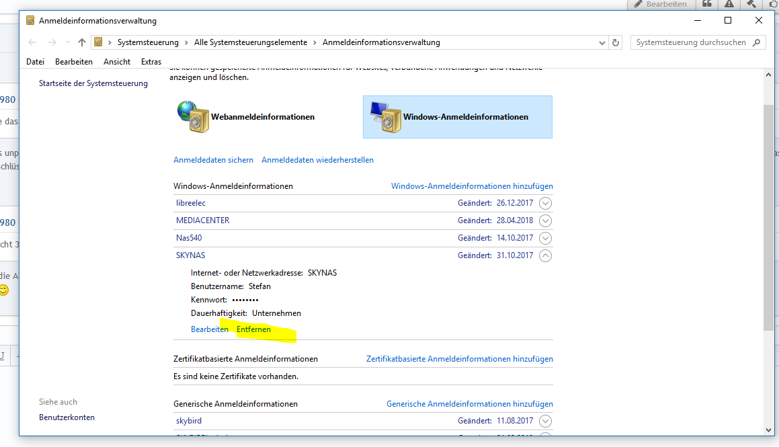Click Anmeldedaten wiederherstellen link
This screenshot has width=779, height=447.
coord(317,160)
